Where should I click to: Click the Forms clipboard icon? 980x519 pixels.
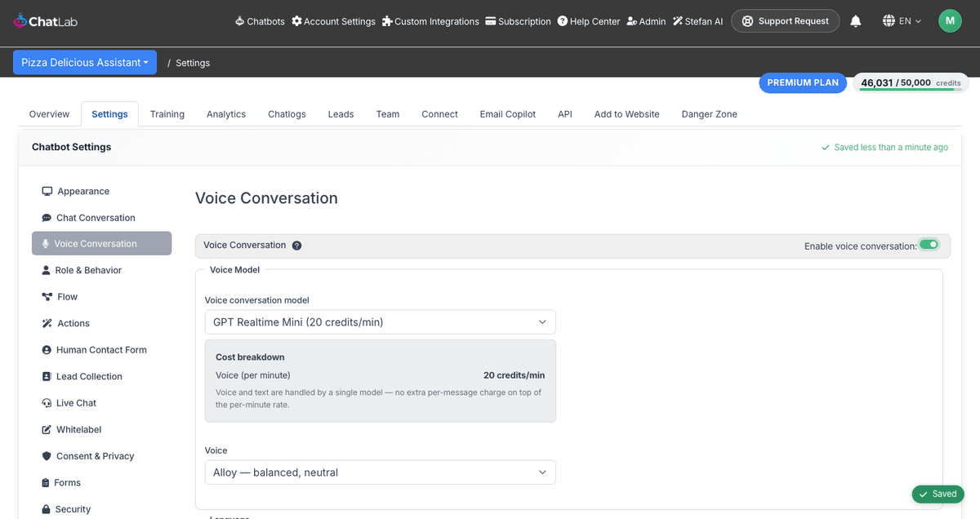[46, 483]
